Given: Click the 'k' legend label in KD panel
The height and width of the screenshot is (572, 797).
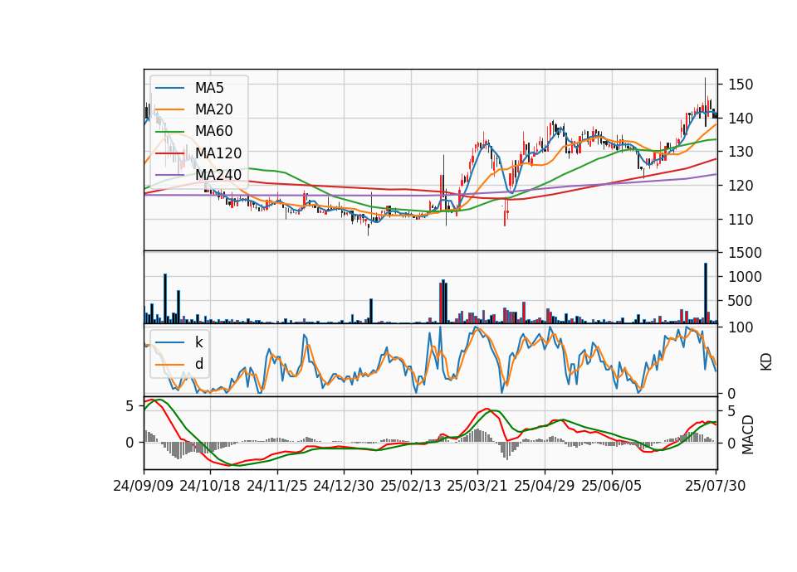Looking at the screenshot, I should pos(198,342).
